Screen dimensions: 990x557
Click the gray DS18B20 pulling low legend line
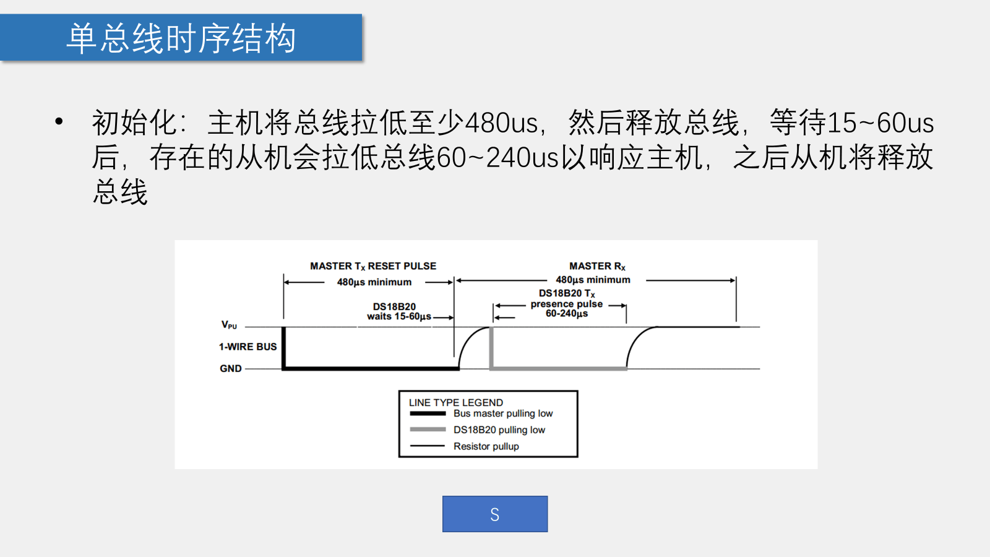tap(428, 430)
